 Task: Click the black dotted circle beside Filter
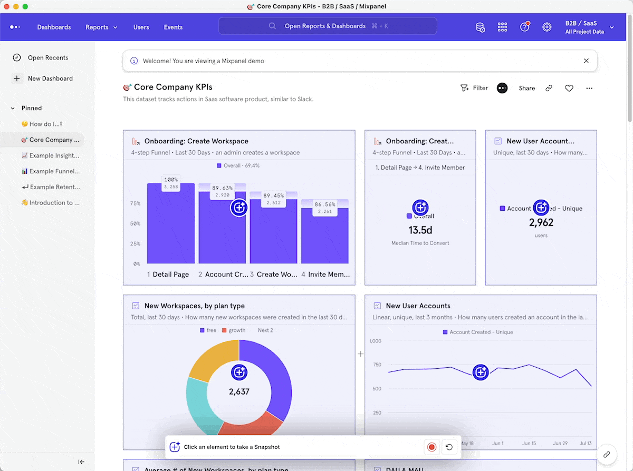pyautogui.click(x=502, y=88)
